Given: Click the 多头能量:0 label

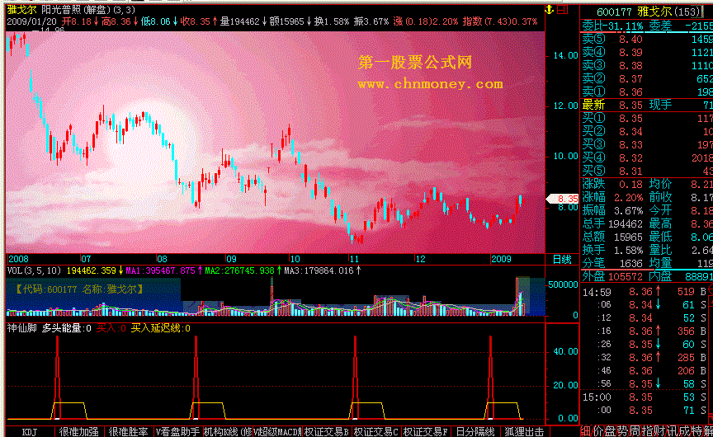Looking at the screenshot, I should click(x=67, y=328).
